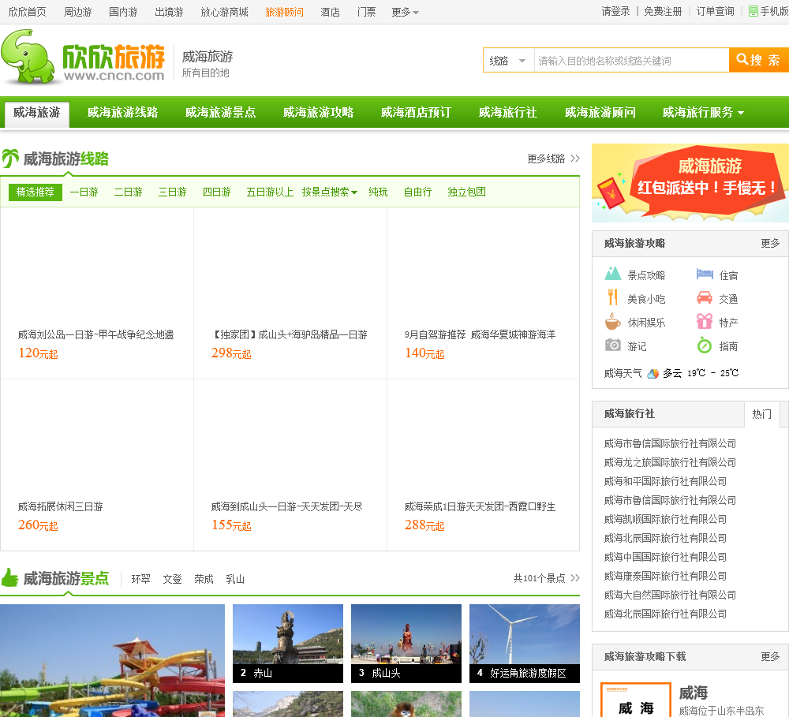Image resolution: width=789 pixels, height=717 pixels.
Task: Open the 好运角旅游度假区 thumbnail
Action: [525, 643]
